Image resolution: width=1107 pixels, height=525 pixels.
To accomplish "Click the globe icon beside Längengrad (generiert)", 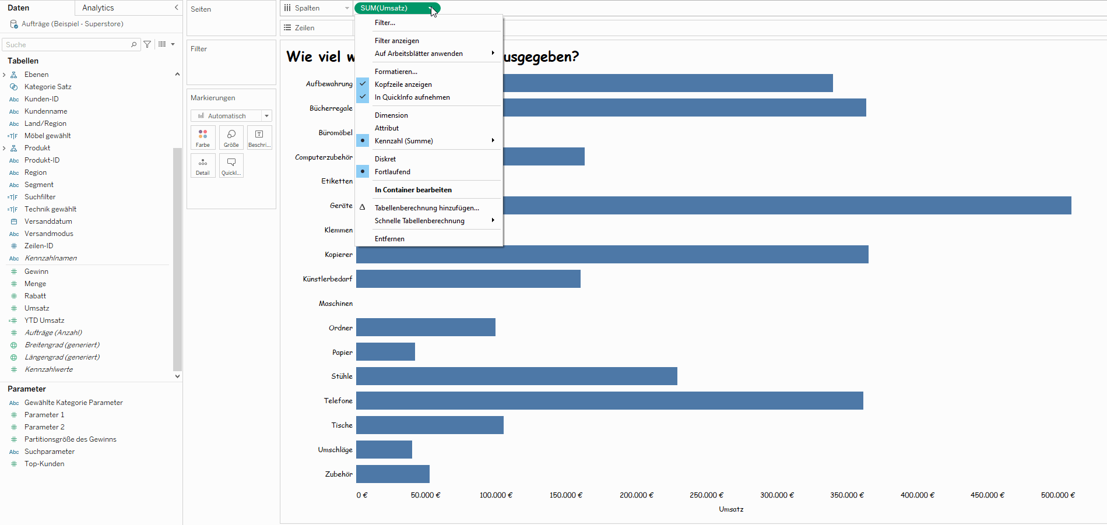I will 14,357.
